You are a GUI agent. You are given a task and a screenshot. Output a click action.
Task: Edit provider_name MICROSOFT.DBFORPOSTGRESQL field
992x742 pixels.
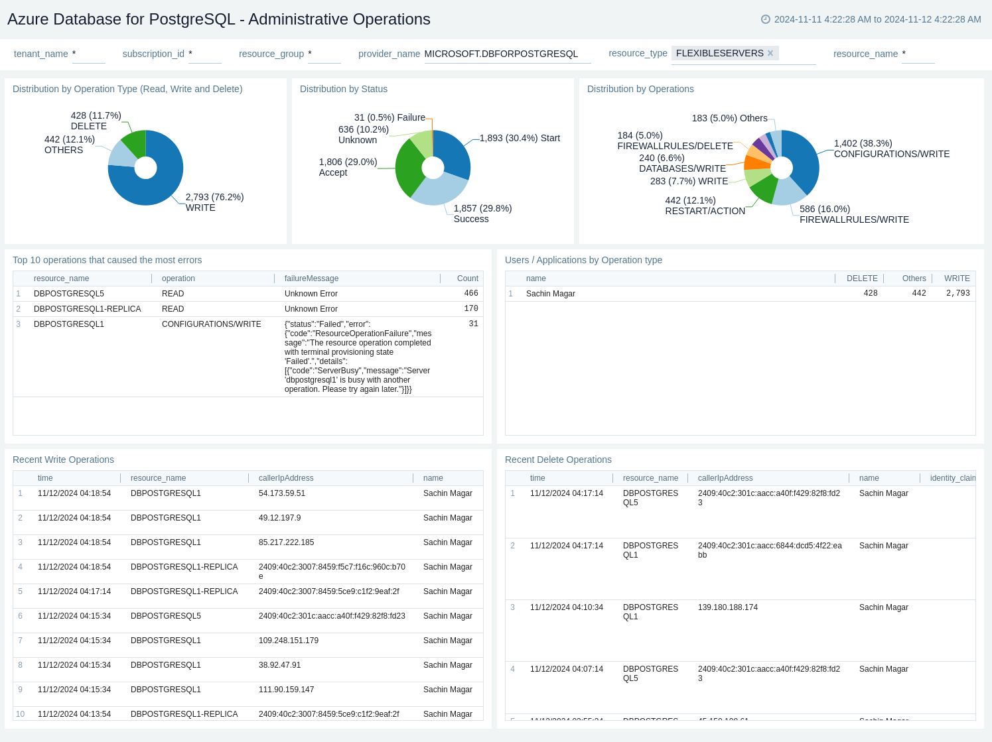(508, 54)
